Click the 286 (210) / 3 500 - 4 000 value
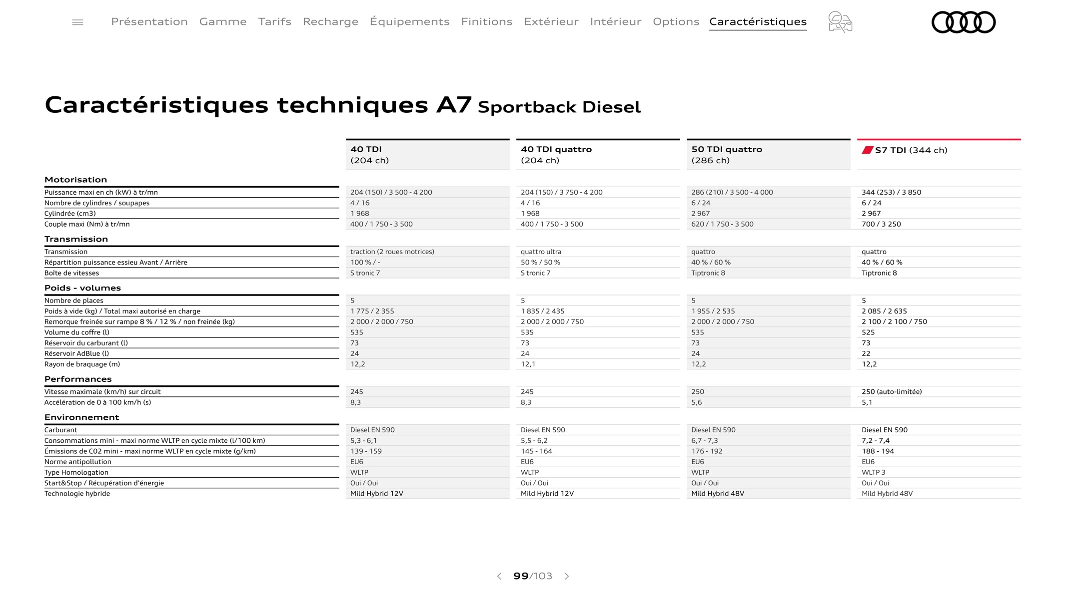 pyautogui.click(x=732, y=192)
